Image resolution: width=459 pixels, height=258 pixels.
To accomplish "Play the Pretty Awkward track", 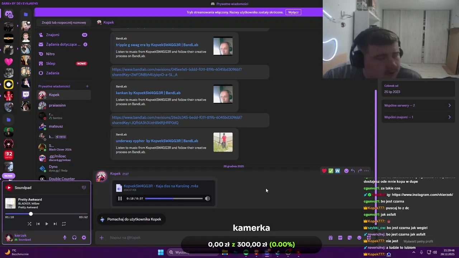I will pyautogui.click(x=47, y=224).
